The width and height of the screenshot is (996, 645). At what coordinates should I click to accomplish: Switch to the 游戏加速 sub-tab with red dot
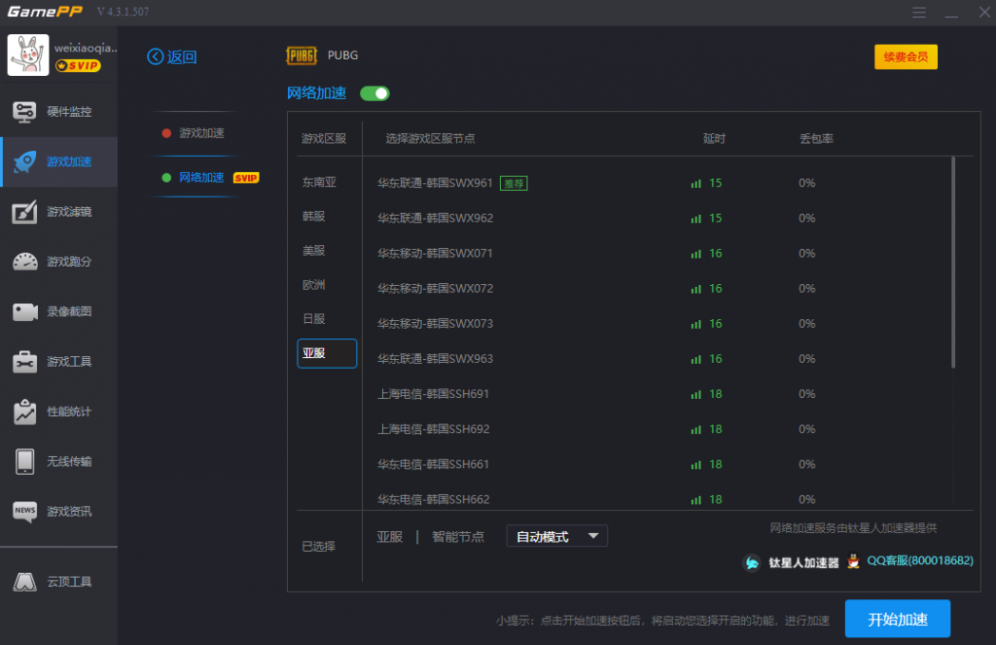click(194, 133)
